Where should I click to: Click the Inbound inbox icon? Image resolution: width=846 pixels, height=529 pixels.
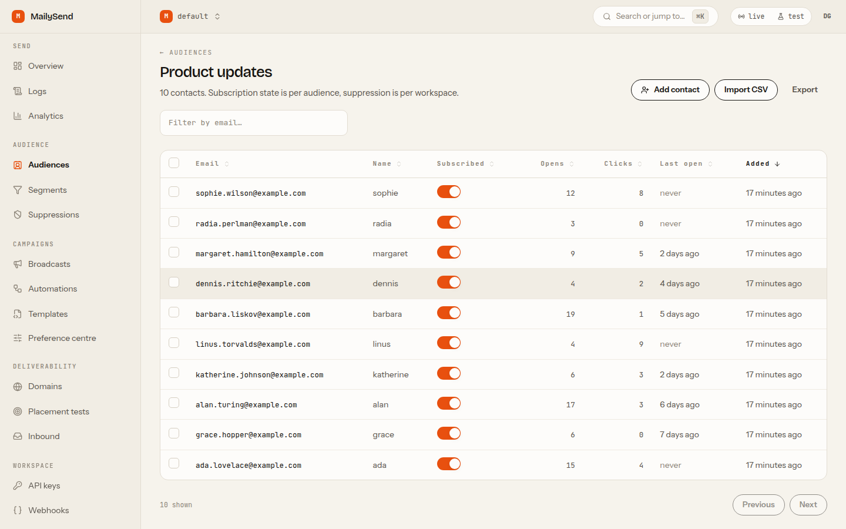[x=18, y=436]
